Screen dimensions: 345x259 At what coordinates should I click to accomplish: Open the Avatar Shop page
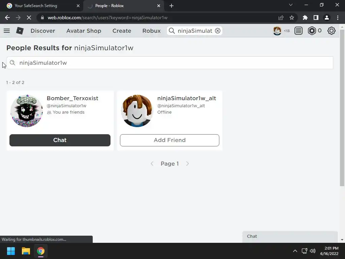pyautogui.click(x=84, y=31)
